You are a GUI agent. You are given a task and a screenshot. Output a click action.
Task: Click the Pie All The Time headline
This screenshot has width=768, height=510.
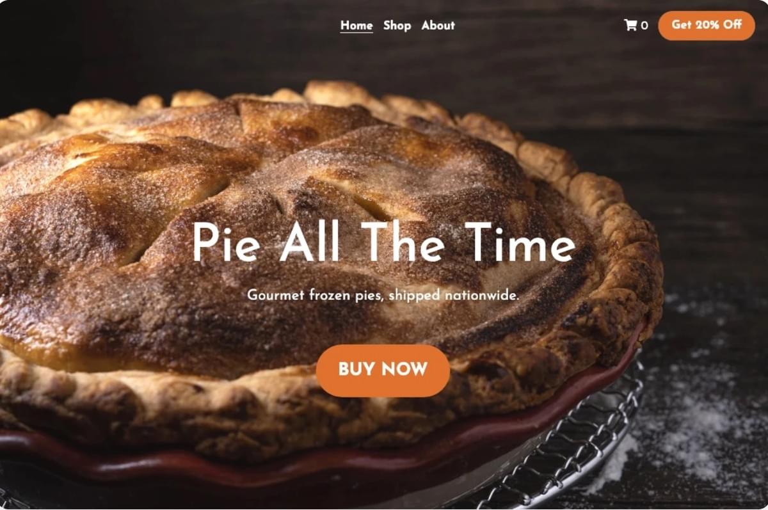coord(383,243)
